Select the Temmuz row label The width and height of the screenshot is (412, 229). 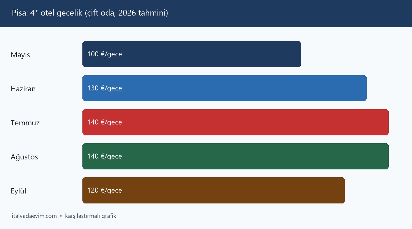point(25,123)
